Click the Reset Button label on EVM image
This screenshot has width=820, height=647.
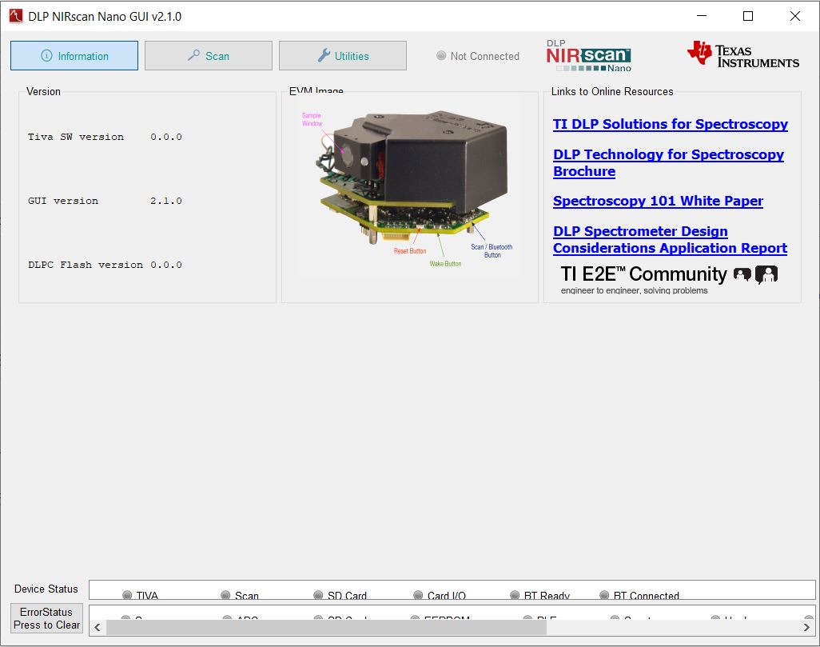tap(410, 251)
